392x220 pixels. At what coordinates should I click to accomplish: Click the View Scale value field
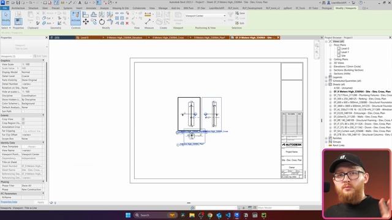pyautogui.click(x=32, y=64)
